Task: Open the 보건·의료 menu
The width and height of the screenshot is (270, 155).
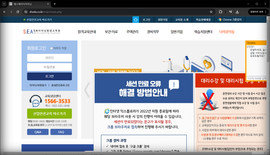Action: (111, 32)
